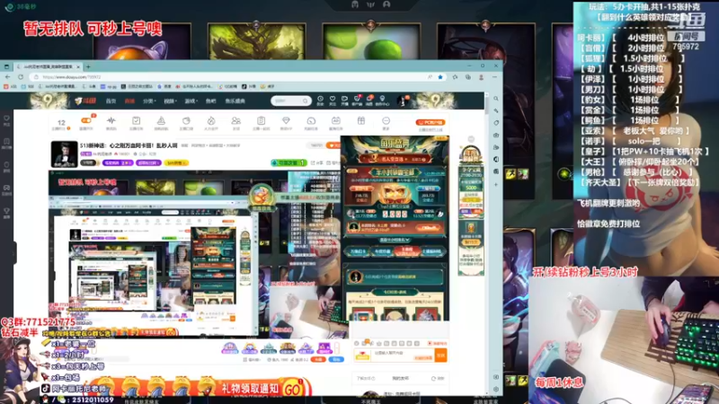The image size is (719, 404).
Task: Toggle the orange switch in streamer toolbar
Action: click(86, 120)
